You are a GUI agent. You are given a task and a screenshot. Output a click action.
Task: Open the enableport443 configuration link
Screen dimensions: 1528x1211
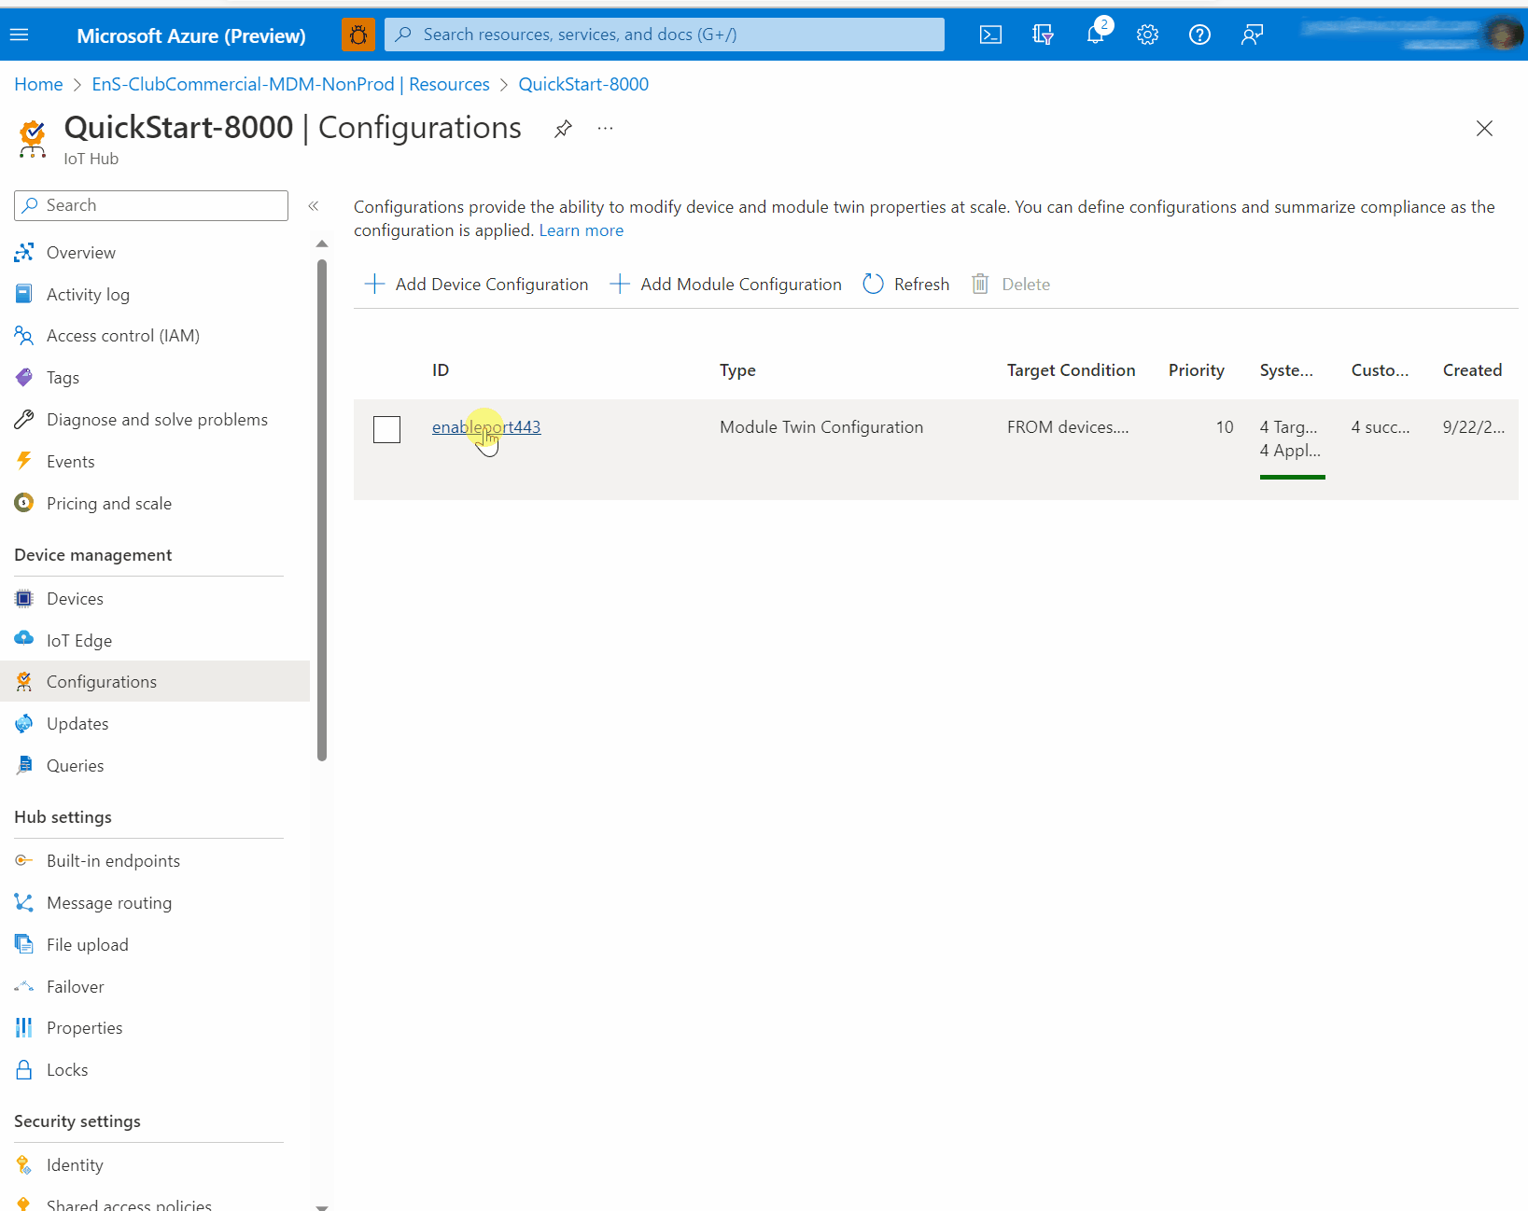point(486,427)
